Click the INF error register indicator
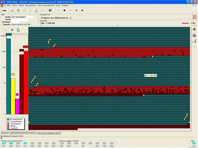Image resolution: width=198 pixels, height=148 pixels. pos(83,143)
